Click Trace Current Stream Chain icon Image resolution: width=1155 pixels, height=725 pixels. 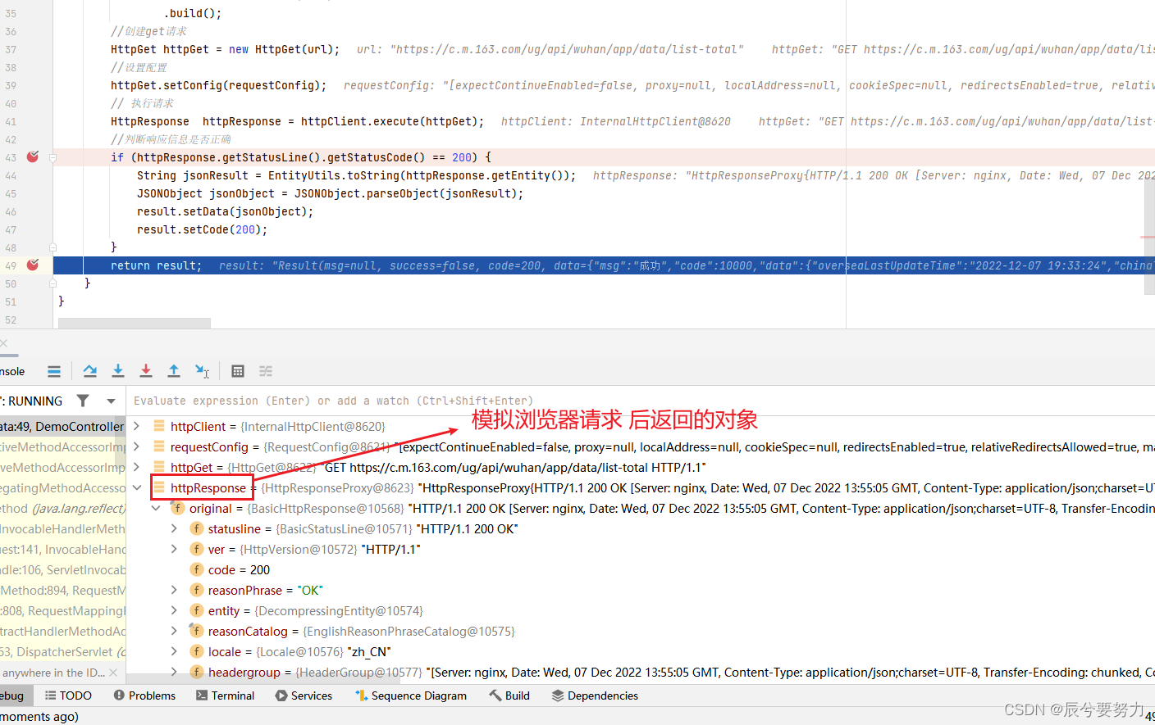point(266,371)
